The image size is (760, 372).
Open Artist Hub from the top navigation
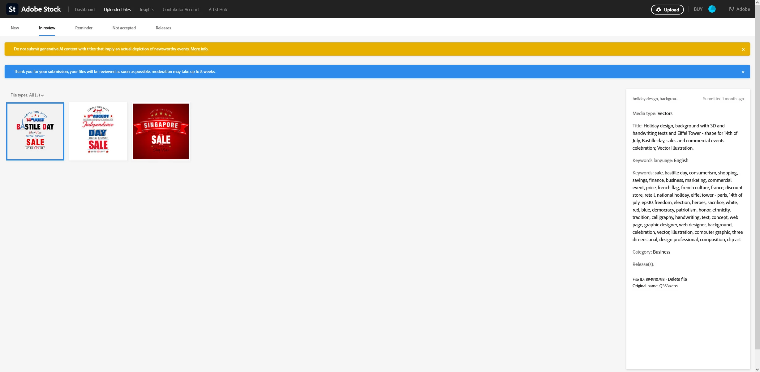[218, 10]
